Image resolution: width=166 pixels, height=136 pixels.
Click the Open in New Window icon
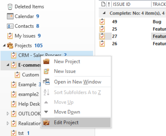pyautogui.click(x=46, y=82)
